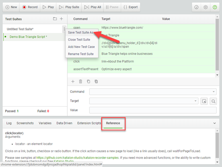Switch to the Log tab
This screenshot has height=167, width=222.
(9, 123)
